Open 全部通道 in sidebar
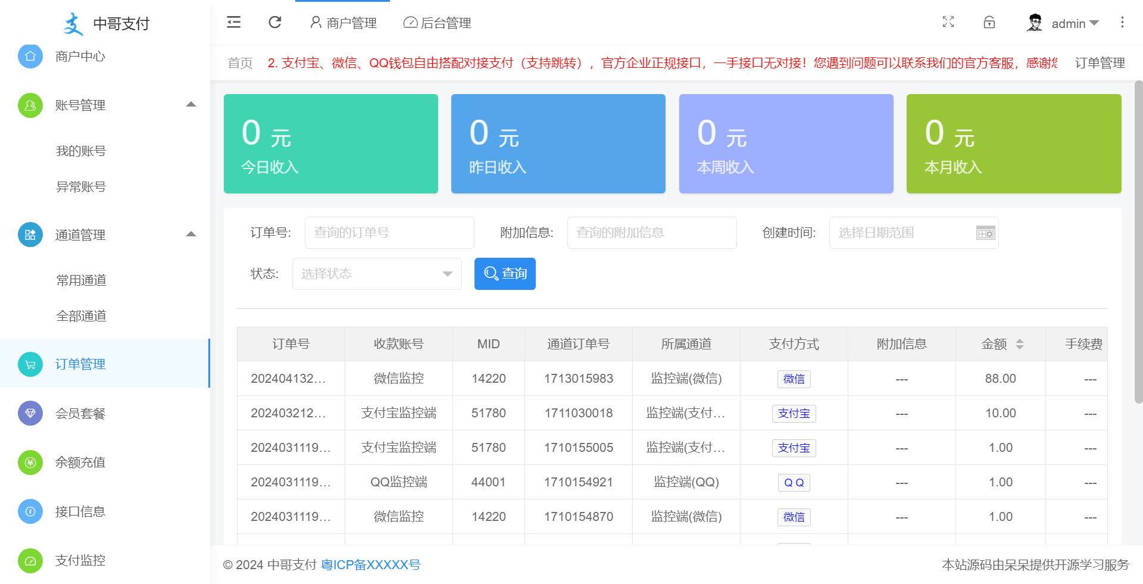 tap(81, 316)
